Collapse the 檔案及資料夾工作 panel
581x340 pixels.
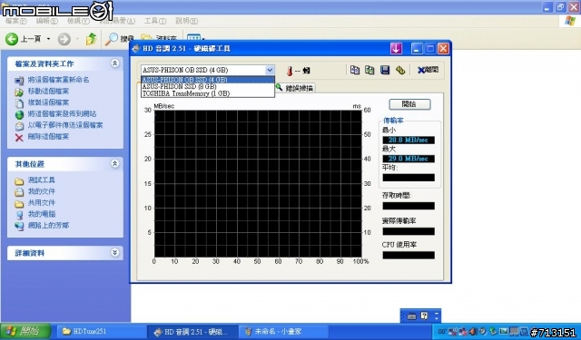pyautogui.click(x=115, y=63)
